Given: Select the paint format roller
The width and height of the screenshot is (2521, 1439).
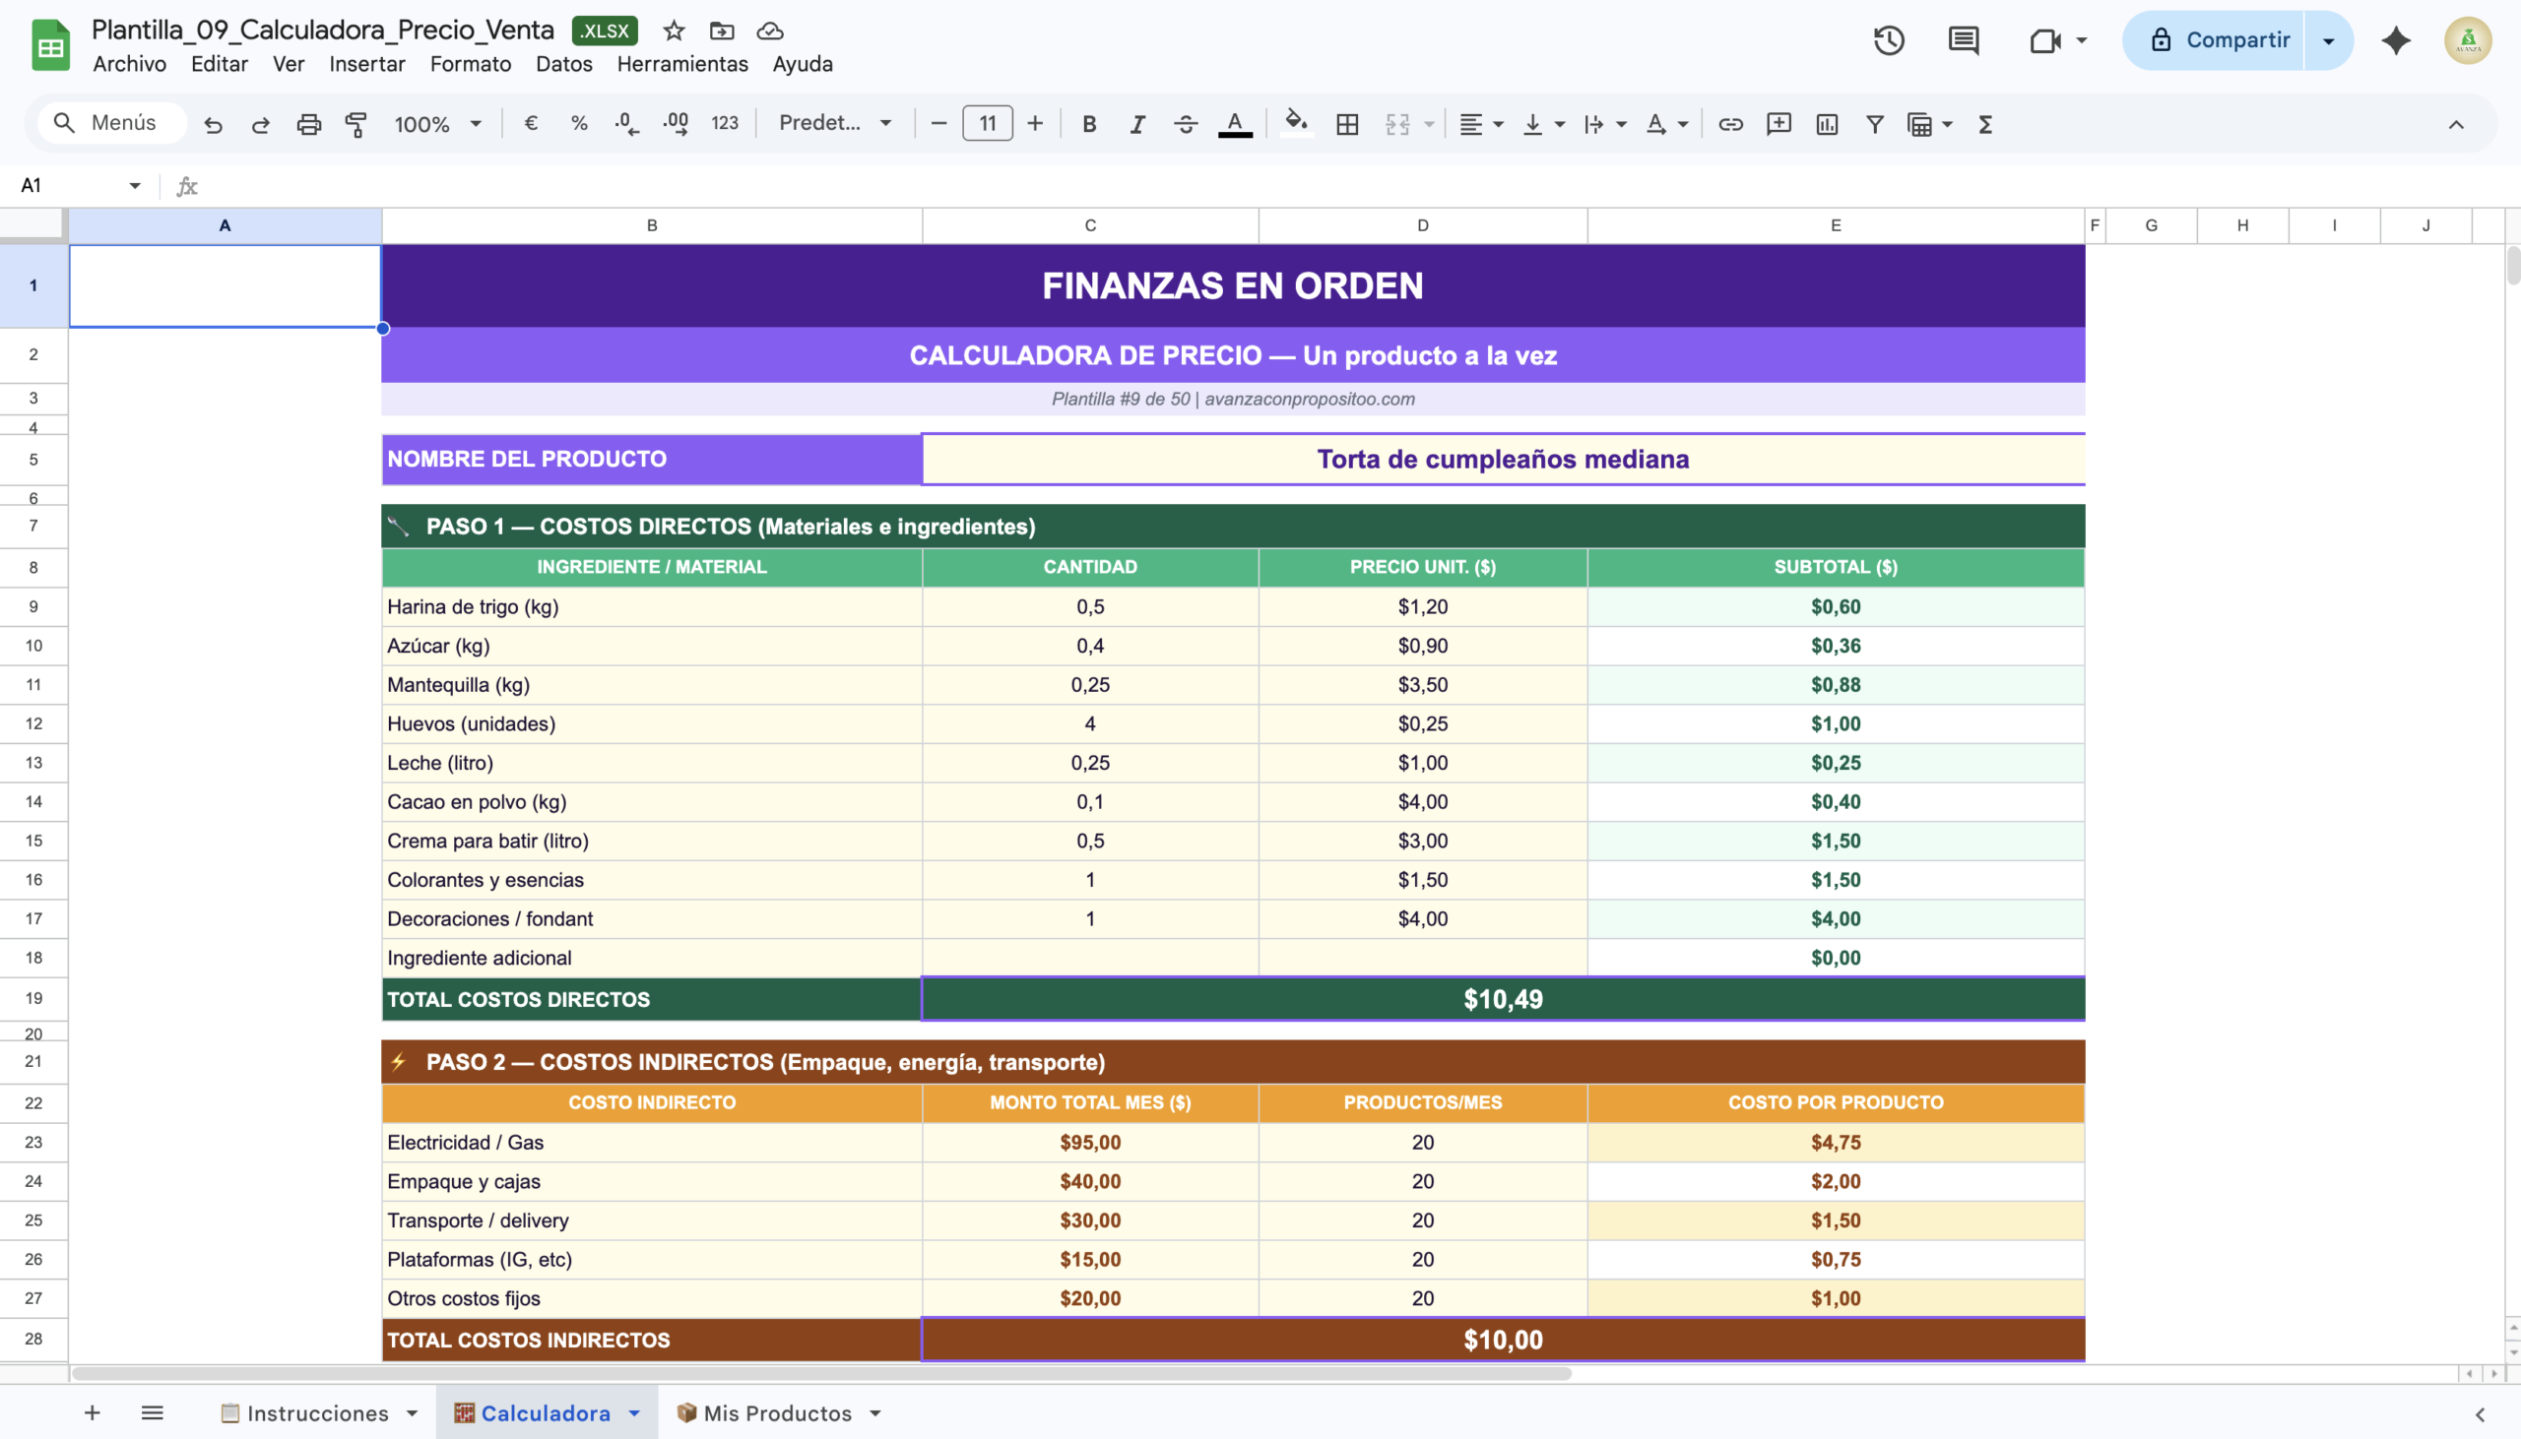Looking at the screenshot, I should pyautogui.click(x=356, y=124).
